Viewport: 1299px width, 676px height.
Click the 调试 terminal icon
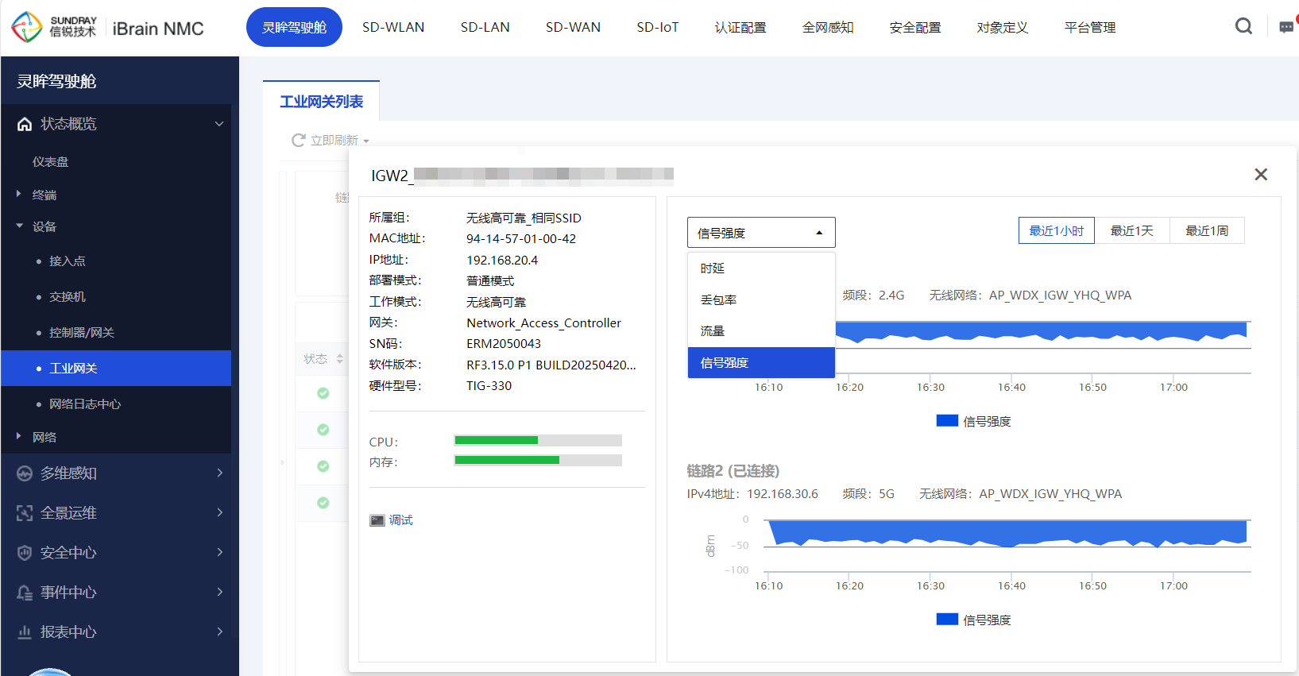tap(377, 520)
